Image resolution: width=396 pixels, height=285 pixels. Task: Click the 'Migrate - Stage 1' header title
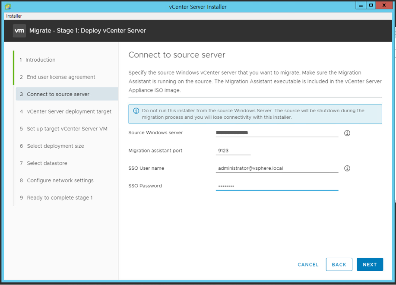click(x=88, y=31)
